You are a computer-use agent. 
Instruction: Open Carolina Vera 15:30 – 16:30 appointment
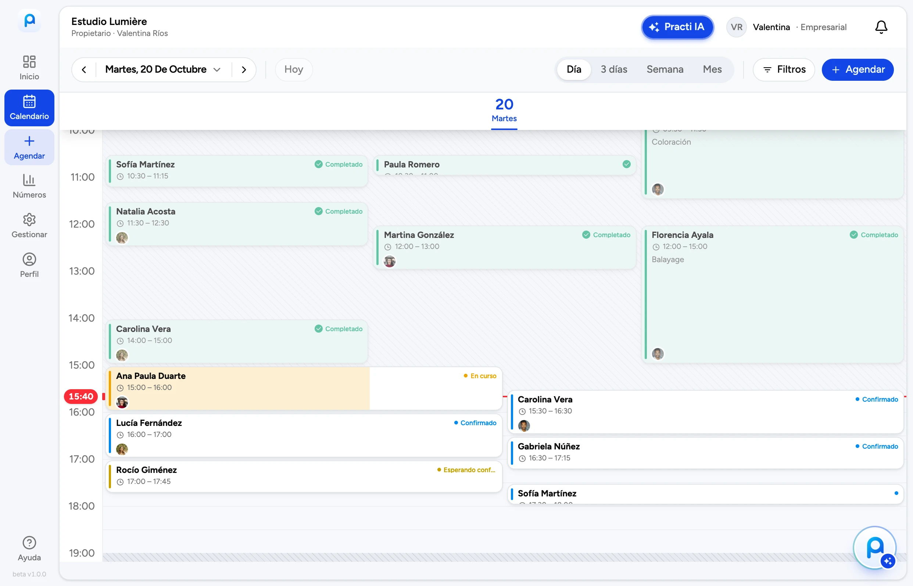coord(705,412)
